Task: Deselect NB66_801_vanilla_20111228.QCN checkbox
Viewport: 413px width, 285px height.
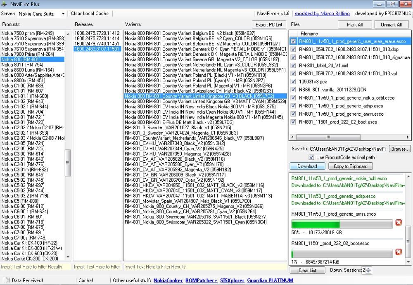Action: (x=293, y=90)
